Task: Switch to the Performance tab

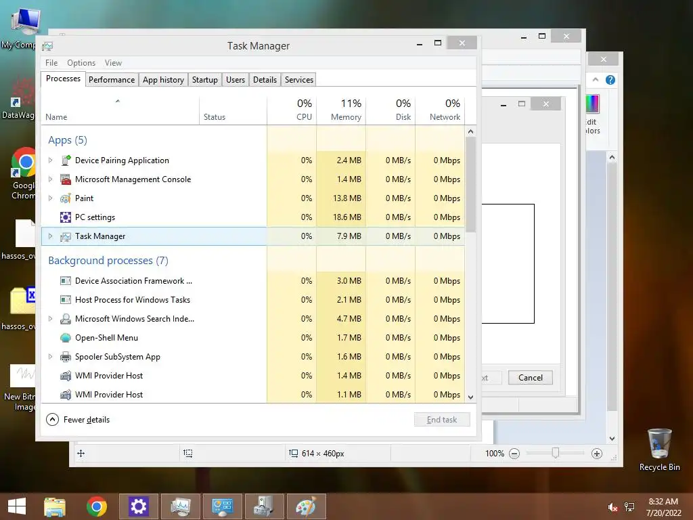Action: (x=112, y=80)
